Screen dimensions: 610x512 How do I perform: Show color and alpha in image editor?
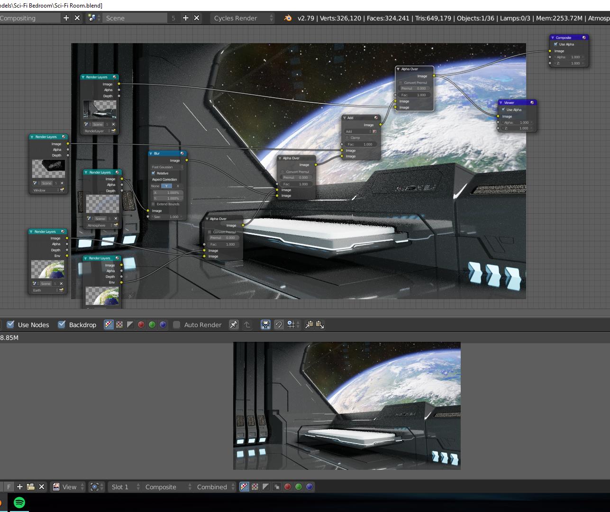244,487
